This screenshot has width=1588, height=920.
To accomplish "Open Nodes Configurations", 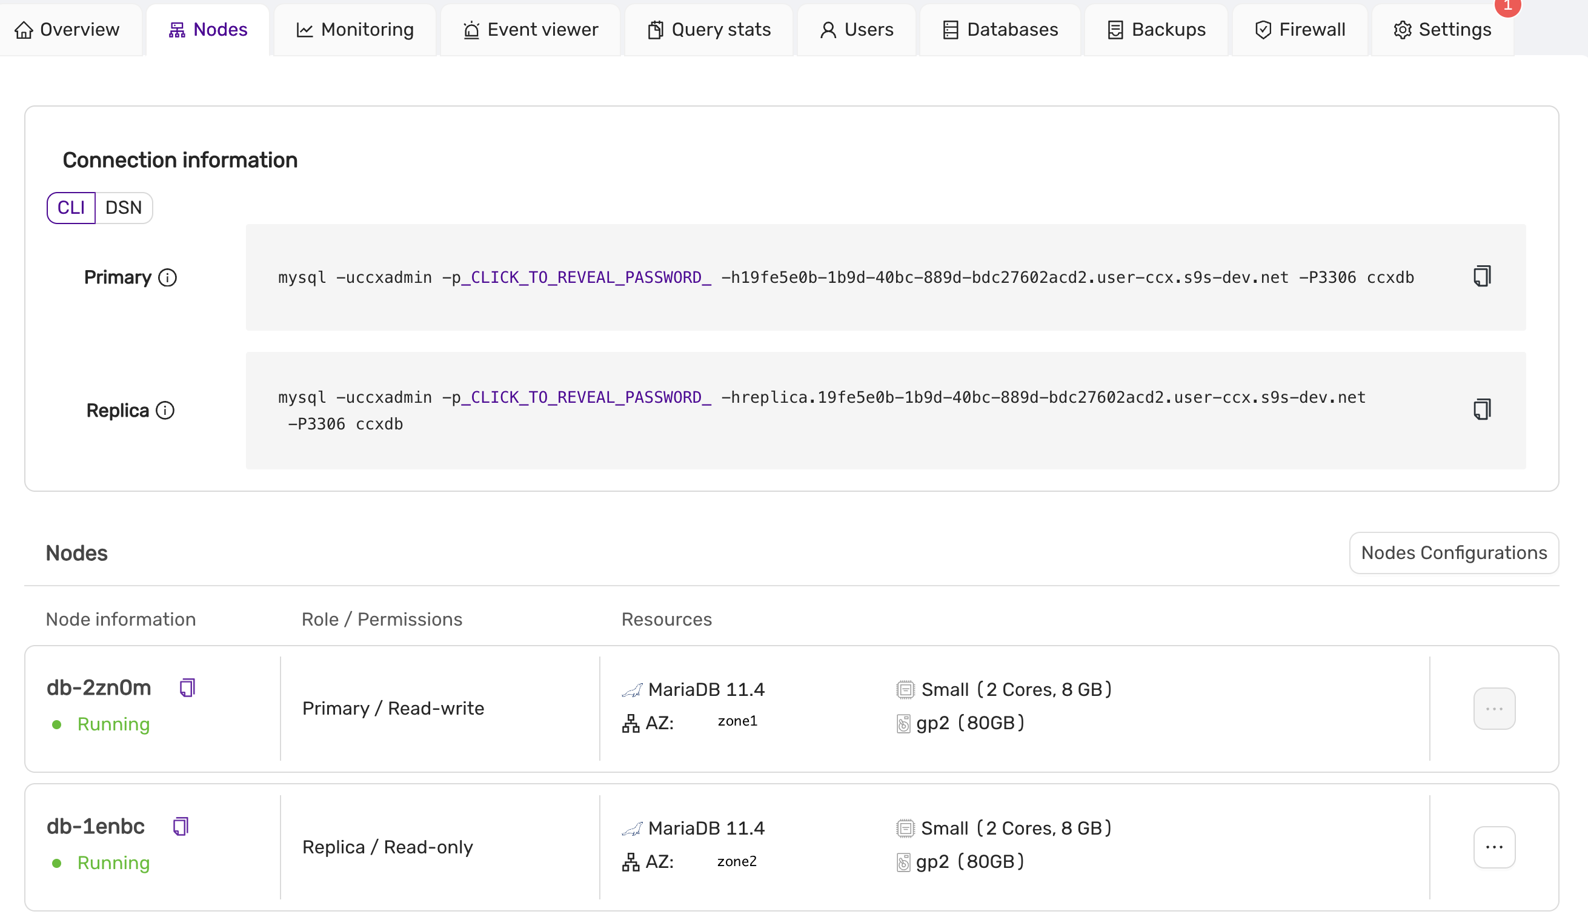I will tap(1453, 552).
